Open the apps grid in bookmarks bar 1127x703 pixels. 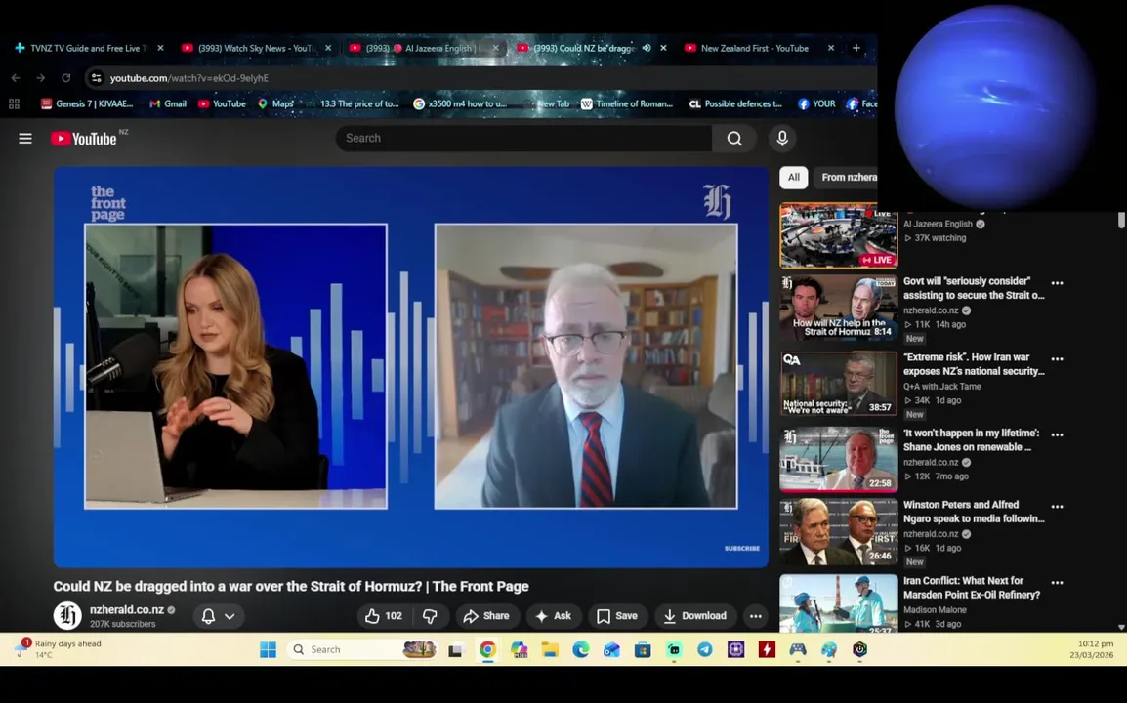click(14, 103)
